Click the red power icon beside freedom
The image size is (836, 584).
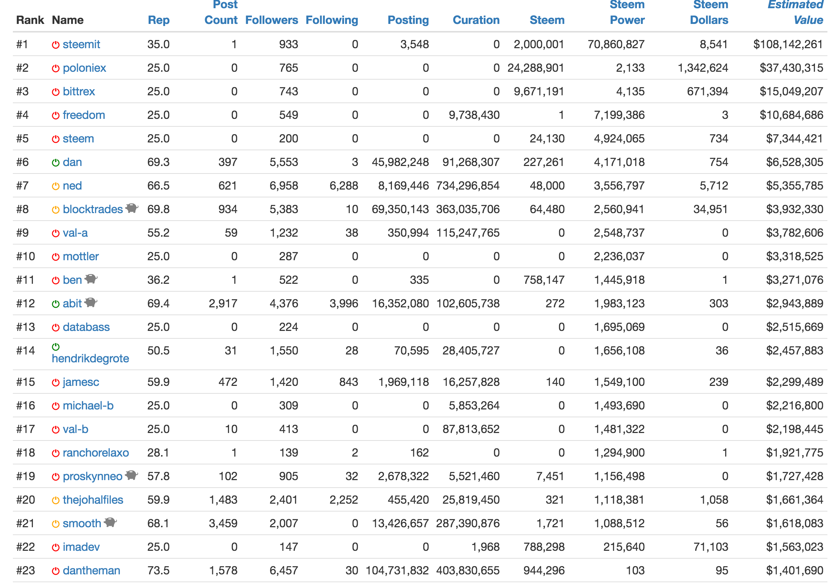[55, 116]
